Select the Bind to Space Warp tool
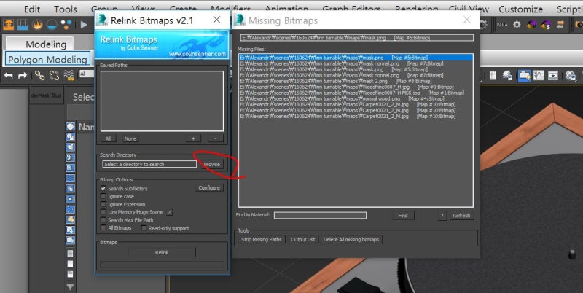Viewport: 583px width, 293px height. [x=69, y=76]
